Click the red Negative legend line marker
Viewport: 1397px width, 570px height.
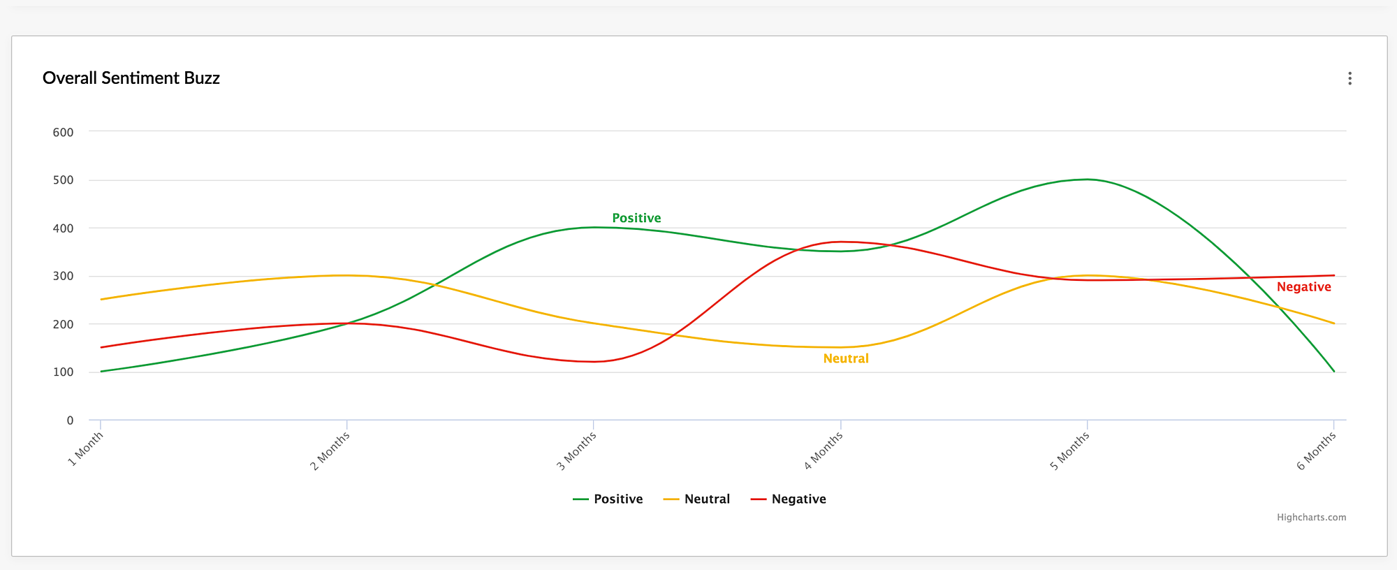click(759, 499)
